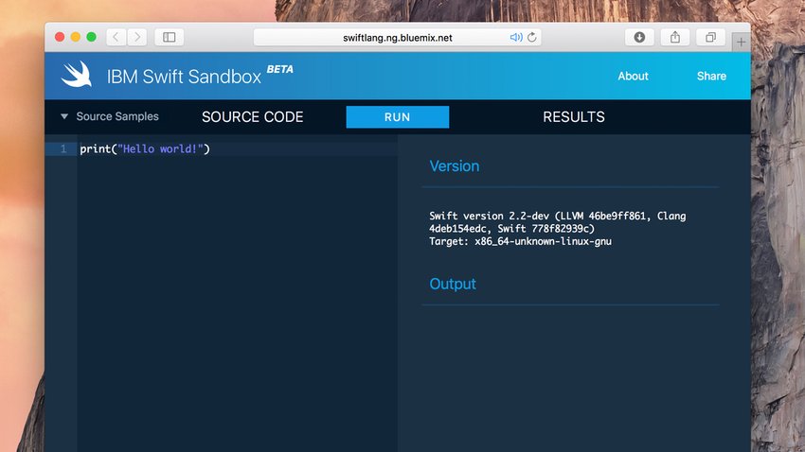This screenshot has height=452, width=805.
Task: Open the Share link
Action: (711, 76)
